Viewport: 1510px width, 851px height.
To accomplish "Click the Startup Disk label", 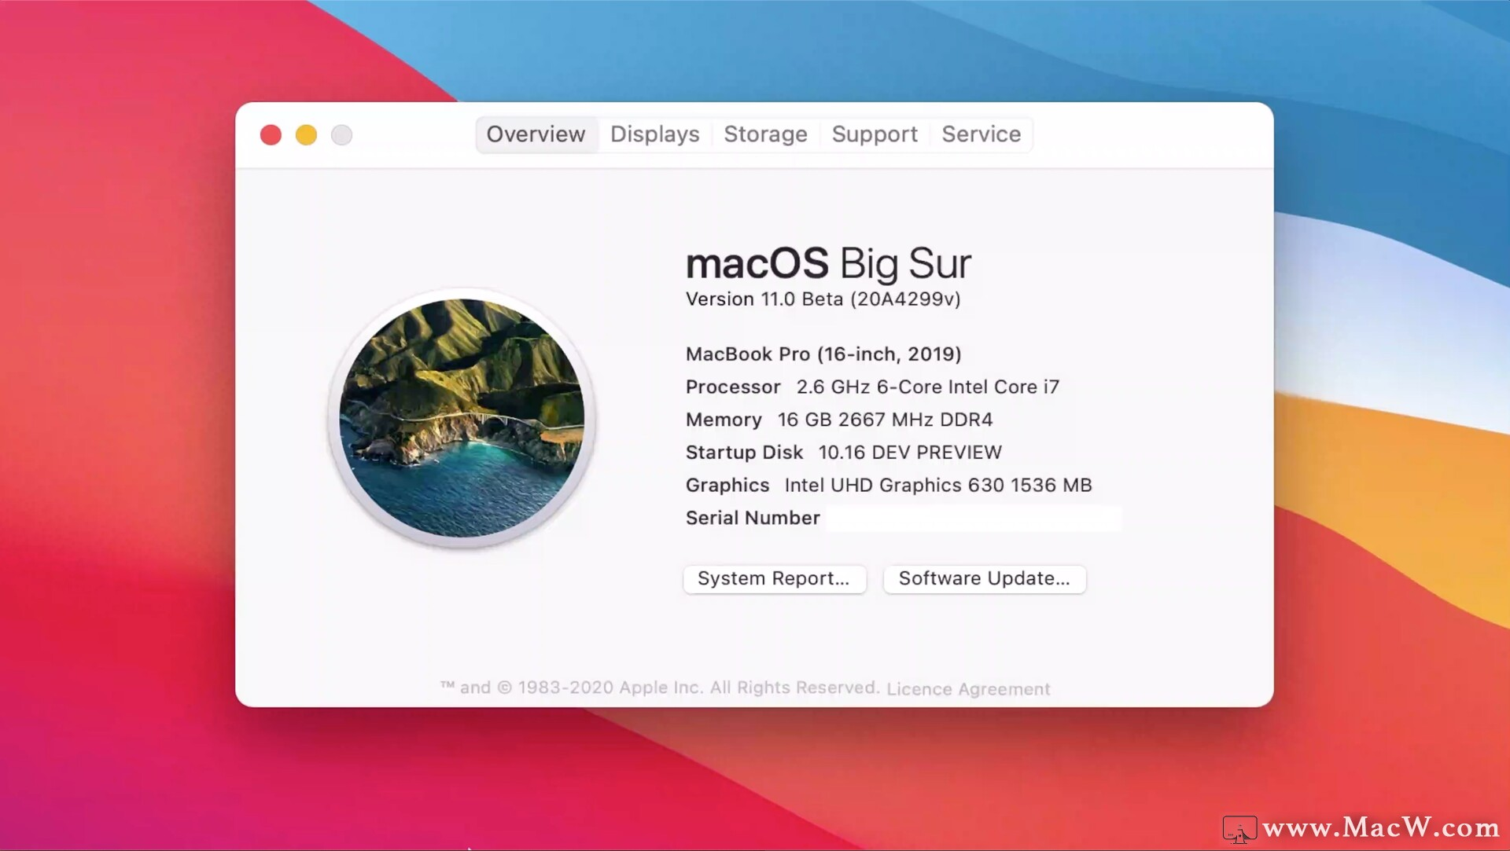I will coord(744,453).
